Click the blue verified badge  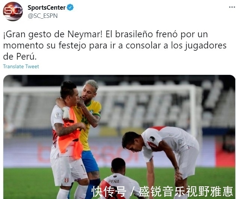click(70, 7)
